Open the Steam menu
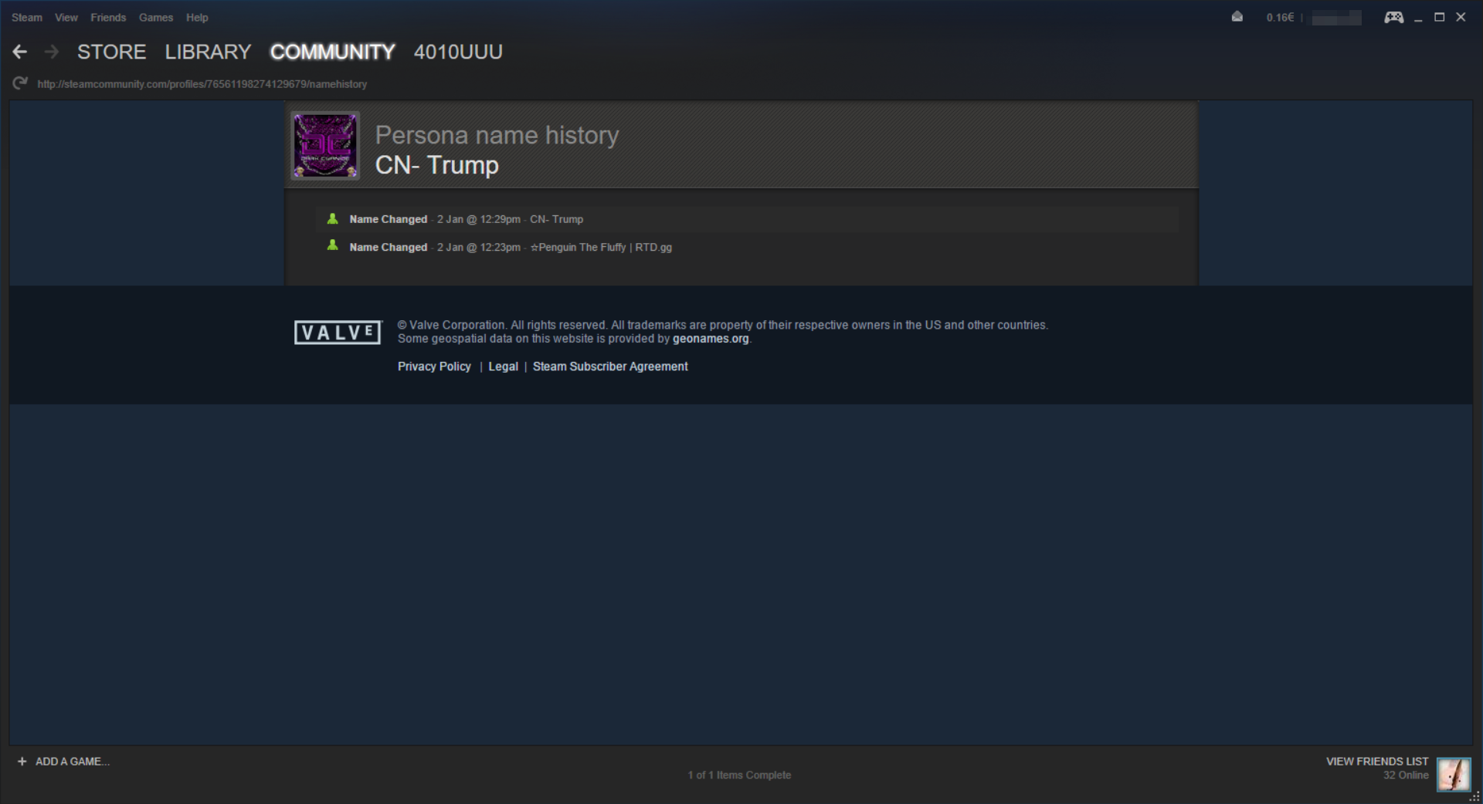This screenshot has width=1483, height=804. [x=27, y=17]
